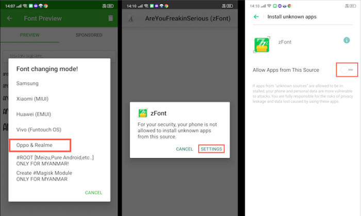361x216 pixels.
Task: Click font icon beside AreYouFreakinSerious title
Action: click(x=131, y=19)
